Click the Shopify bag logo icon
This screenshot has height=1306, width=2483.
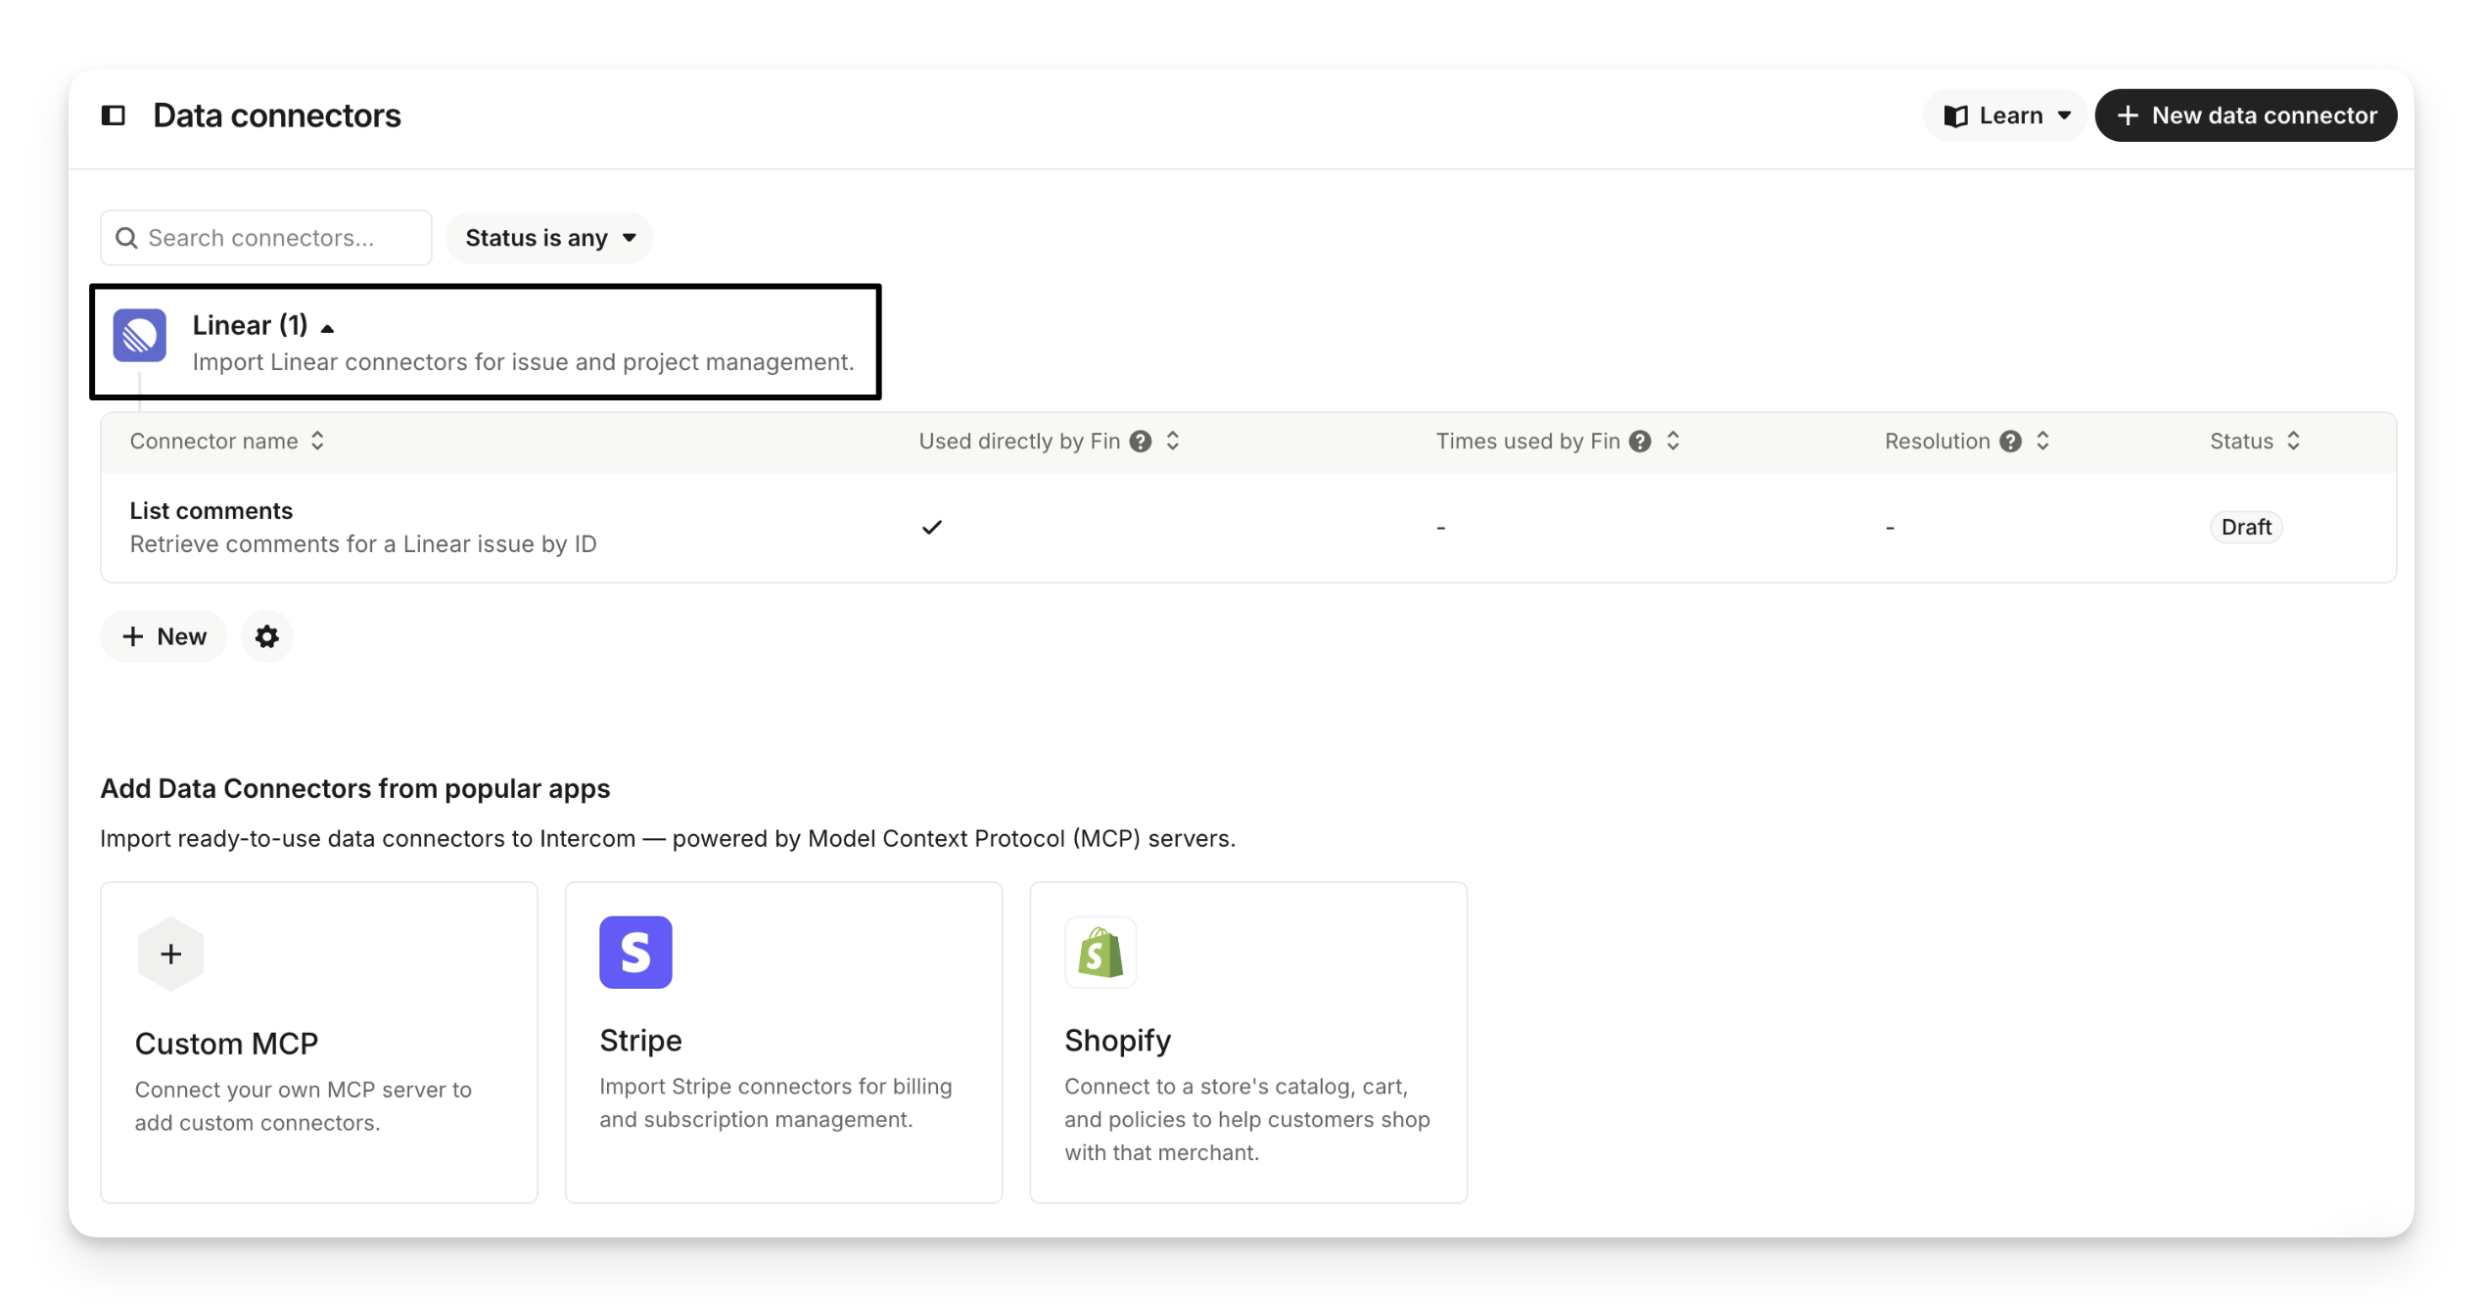coord(1100,952)
